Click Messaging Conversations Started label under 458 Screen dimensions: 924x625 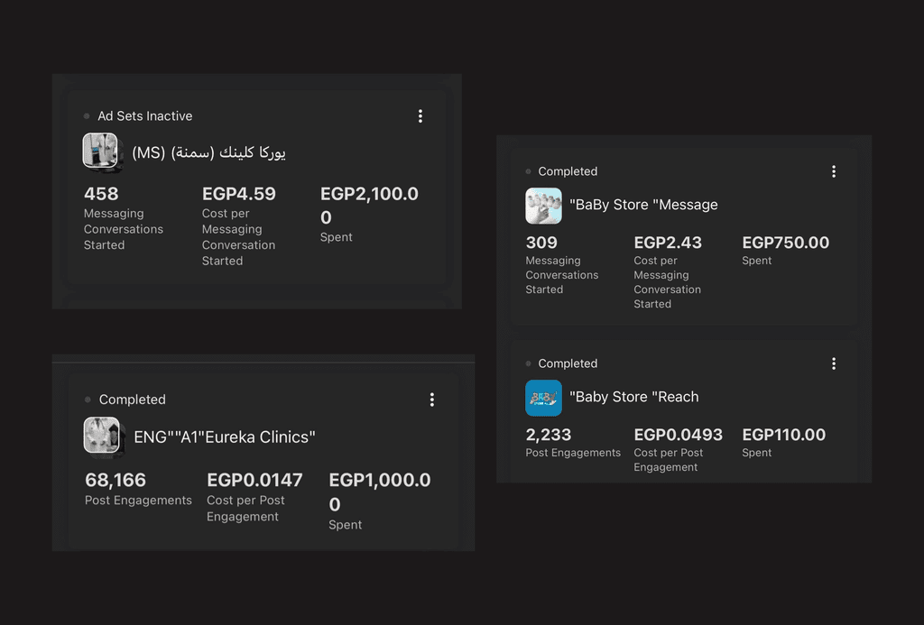coord(123,229)
